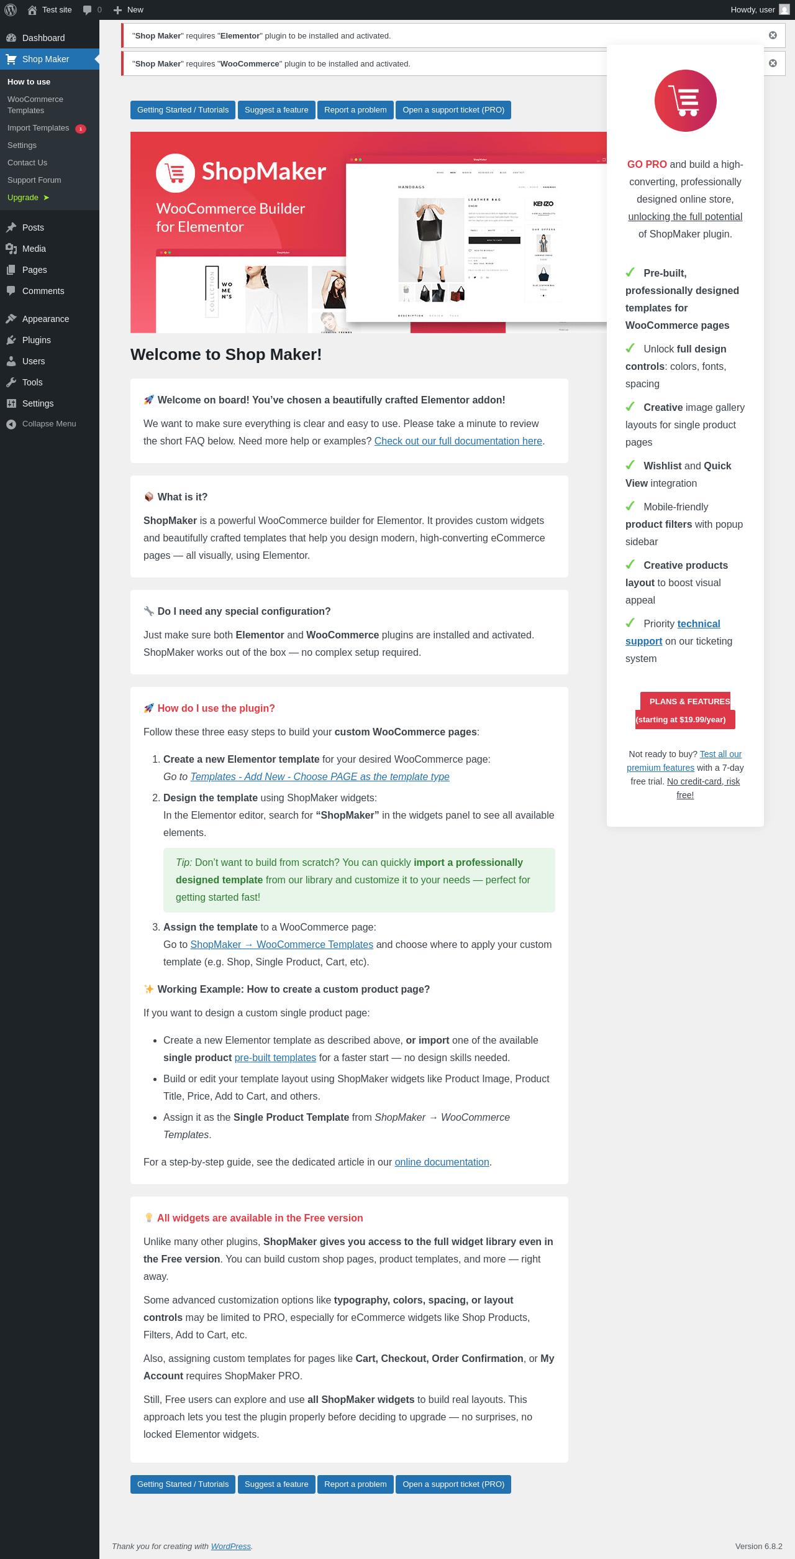Click the Welcome to Shop Maker! heading
This screenshot has width=795, height=1559.
226,354
